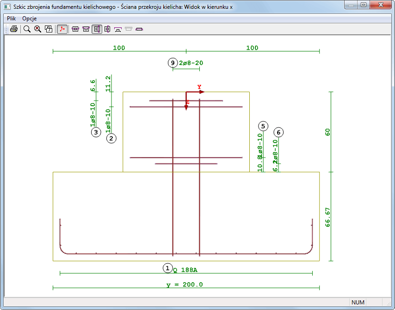This screenshot has height=310, width=395.
Task: Click the right '100' top dimension
Action: (x=252, y=48)
